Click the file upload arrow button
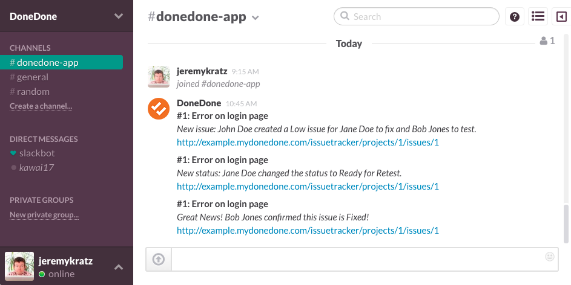 [159, 259]
